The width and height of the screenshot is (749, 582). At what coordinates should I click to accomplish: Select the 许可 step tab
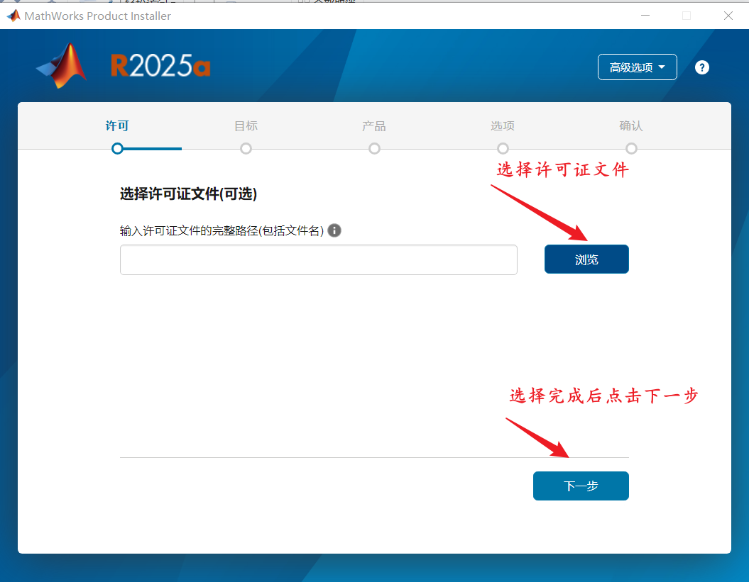pyautogui.click(x=117, y=125)
